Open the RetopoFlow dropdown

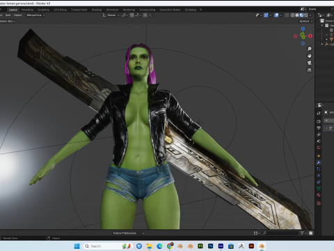point(35,15)
